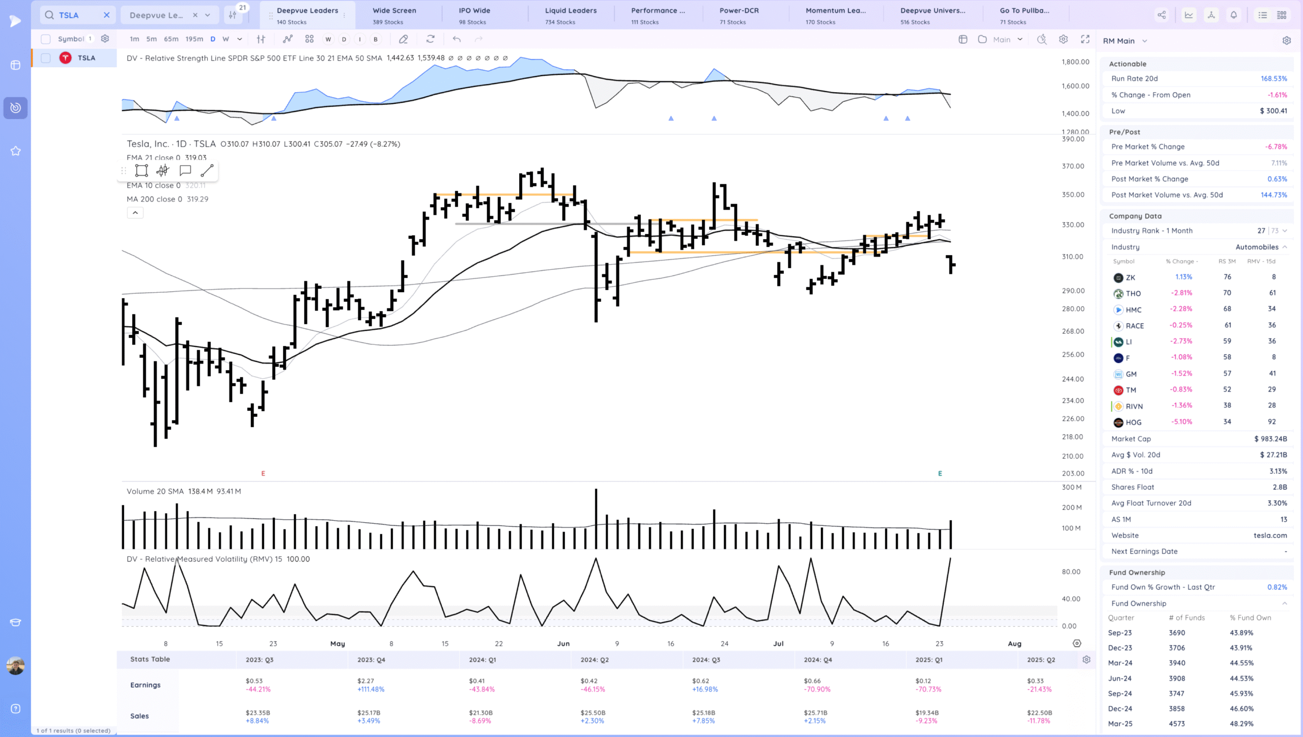Click the alerts bell icon
The height and width of the screenshot is (737, 1303).
[x=1234, y=15]
